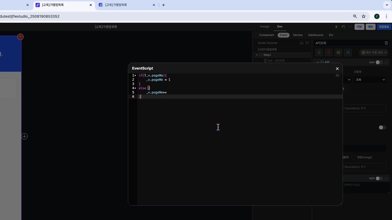Click the ParamBlock 추가 field
This screenshot has width=392, height=220.
click(x=364, y=109)
